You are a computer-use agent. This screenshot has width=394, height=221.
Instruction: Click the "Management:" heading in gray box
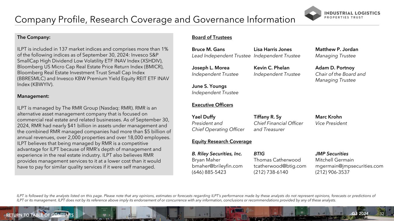tap(33, 96)
